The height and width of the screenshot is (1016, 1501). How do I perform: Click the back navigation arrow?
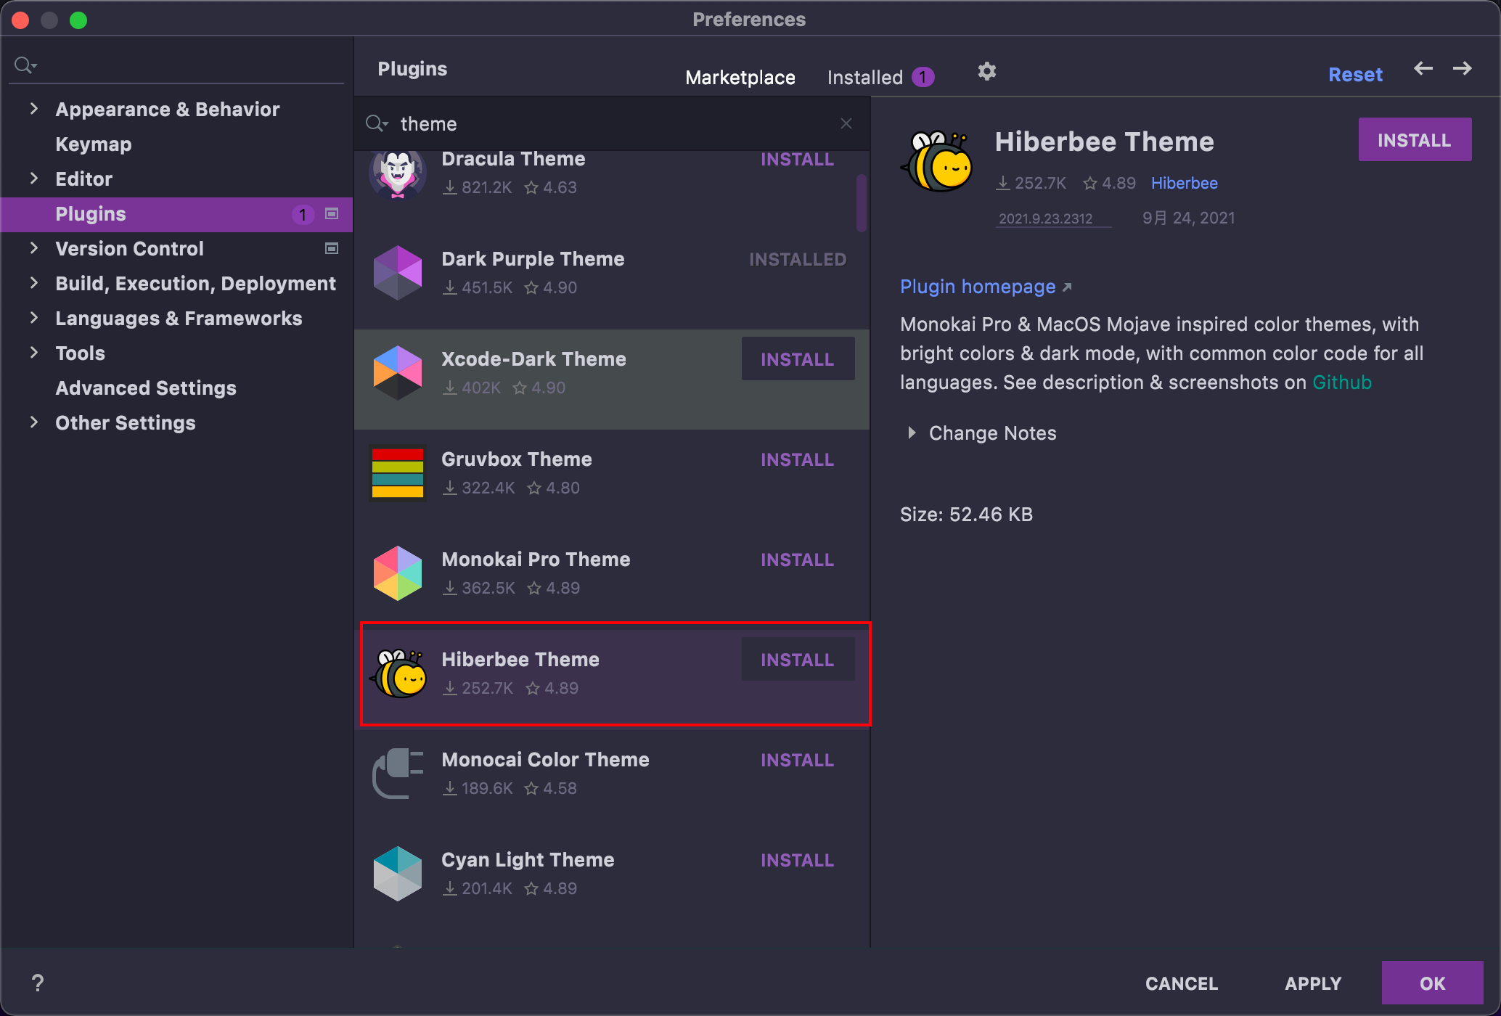coord(1423,69)
